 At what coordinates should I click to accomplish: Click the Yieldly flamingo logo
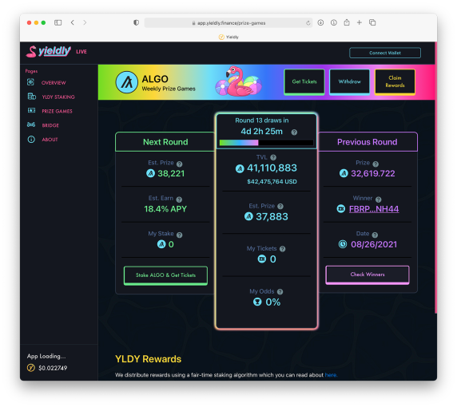pos(49,52)
